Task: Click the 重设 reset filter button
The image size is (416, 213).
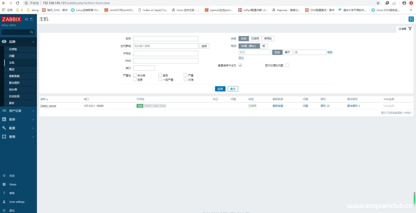Action: click(x=233, y=89)
